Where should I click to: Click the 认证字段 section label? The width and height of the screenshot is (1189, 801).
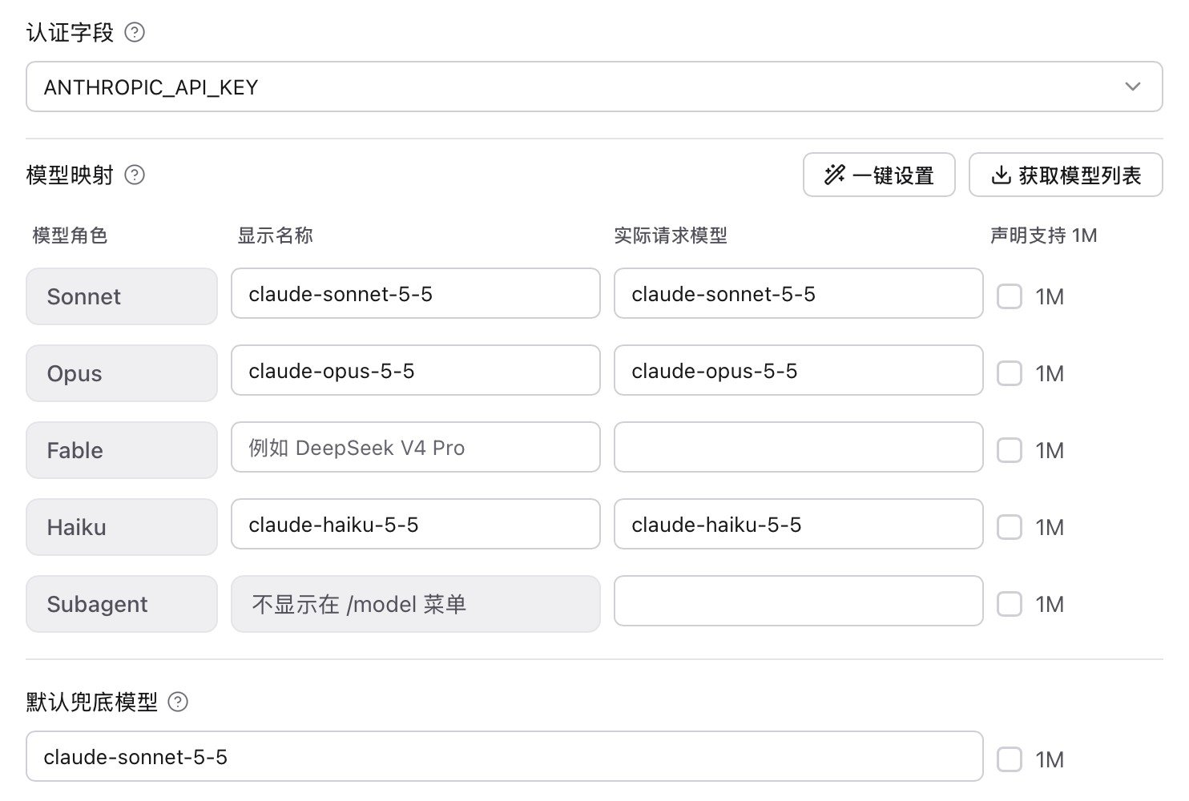(71, 33)
